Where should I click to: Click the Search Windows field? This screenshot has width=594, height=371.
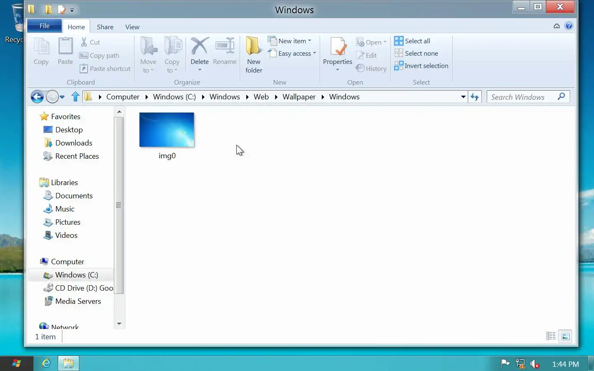tap(528, 97)
